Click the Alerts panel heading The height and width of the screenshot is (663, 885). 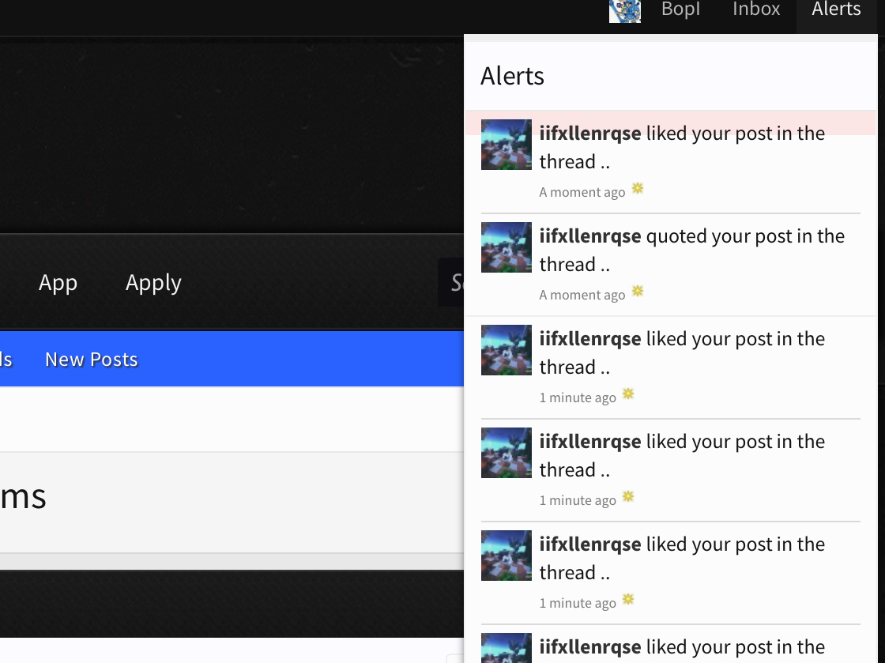(x=512, y=76)
